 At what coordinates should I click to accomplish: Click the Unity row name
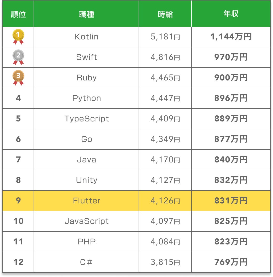coord(86,180)
